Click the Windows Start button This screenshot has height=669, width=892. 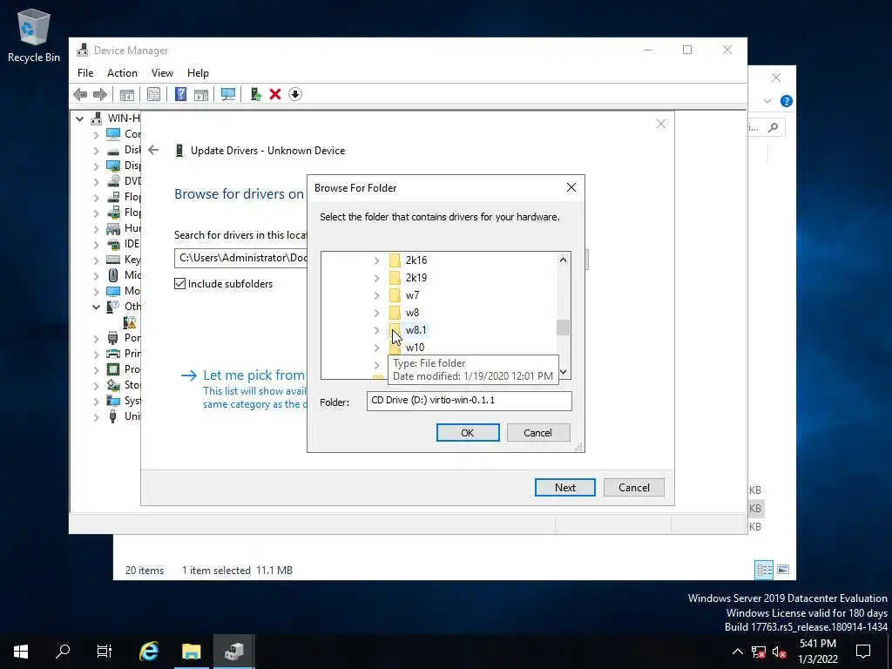click(21, 652)
